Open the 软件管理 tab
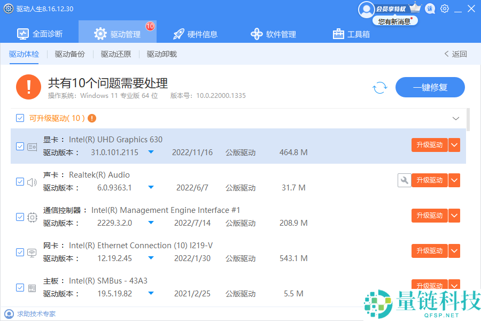 (273, 34)
